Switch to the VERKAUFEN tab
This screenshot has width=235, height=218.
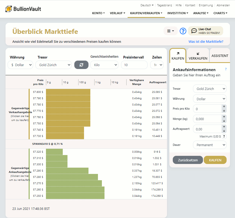[198, 56]
